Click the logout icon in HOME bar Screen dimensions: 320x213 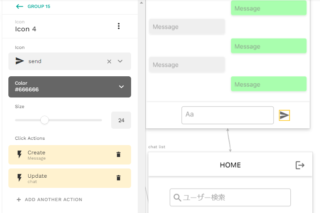point(300,165)
